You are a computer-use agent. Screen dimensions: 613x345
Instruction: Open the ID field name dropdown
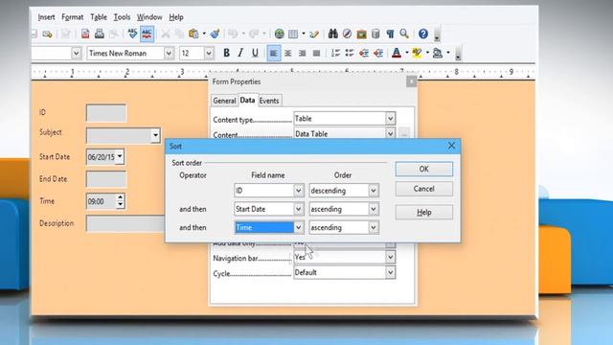298,191
